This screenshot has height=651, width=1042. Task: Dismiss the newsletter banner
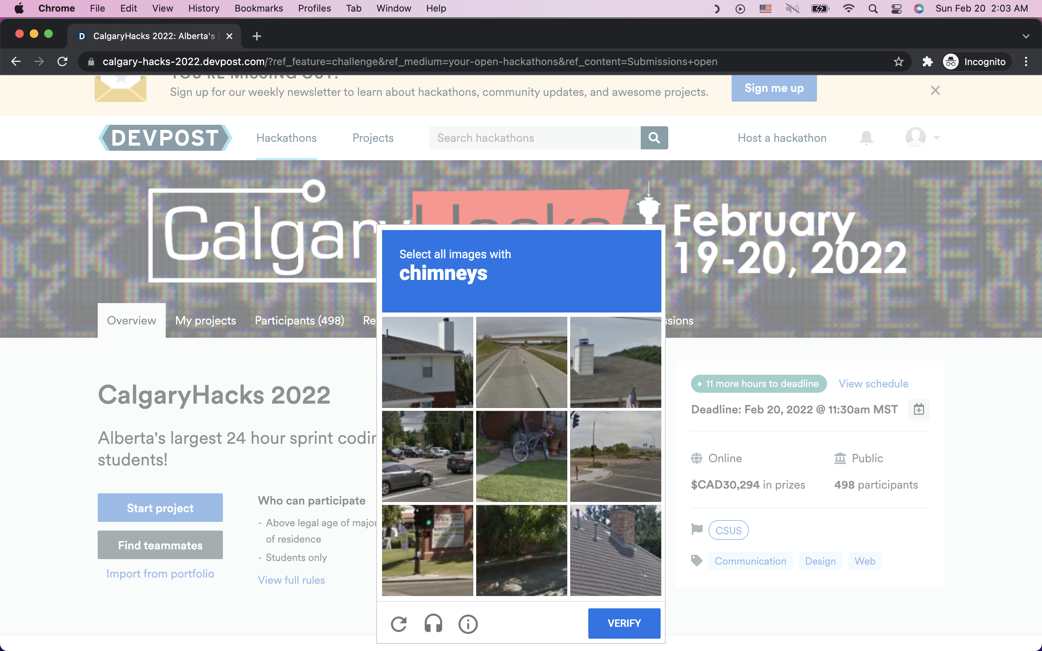point(935,90)
